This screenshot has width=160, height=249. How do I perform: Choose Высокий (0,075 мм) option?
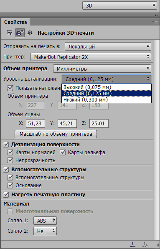[107, 87]
